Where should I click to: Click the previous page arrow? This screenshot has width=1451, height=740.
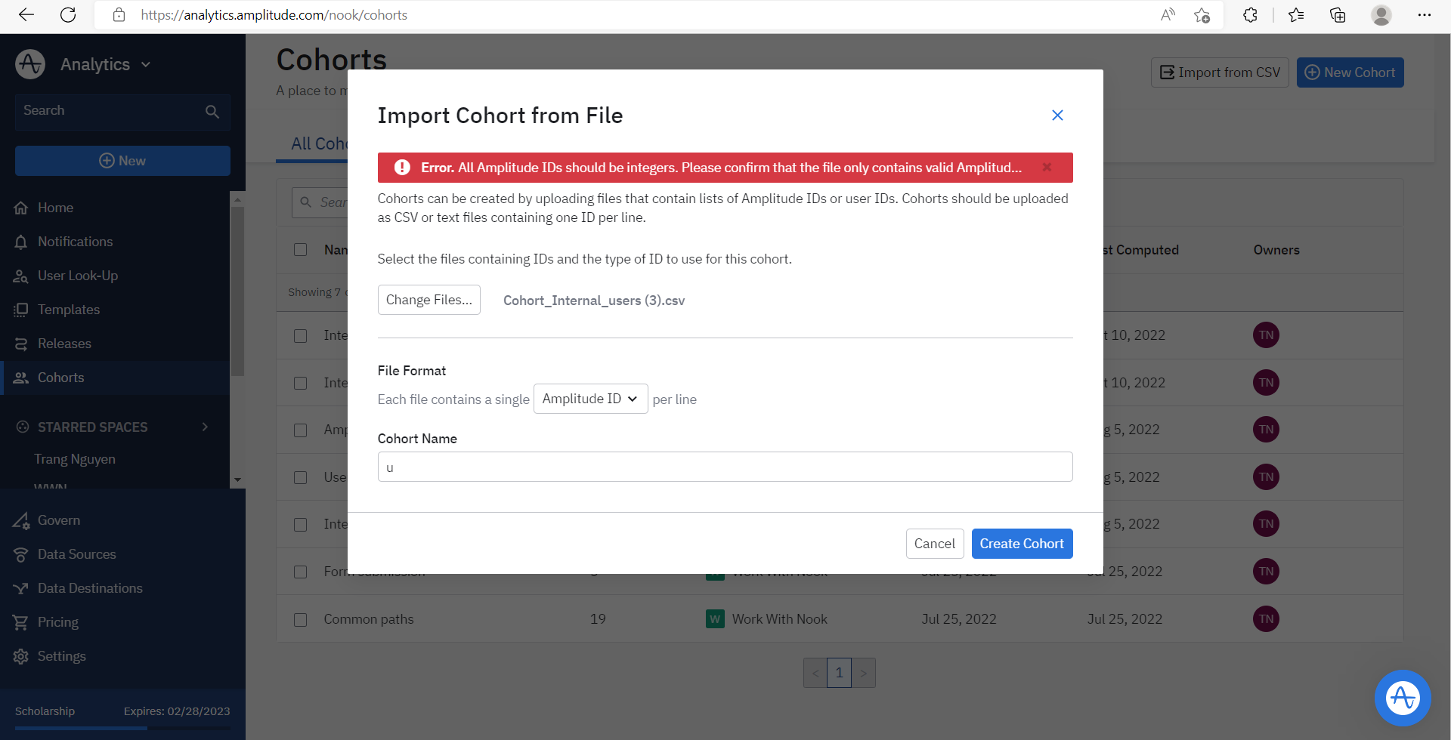815,673
